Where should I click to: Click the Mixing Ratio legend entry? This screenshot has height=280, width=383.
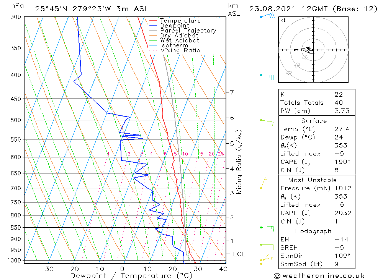coord(180,50)
